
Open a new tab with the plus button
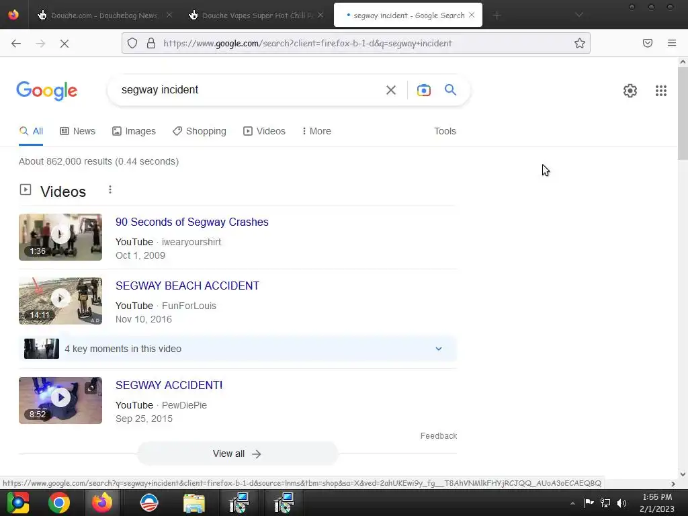(x=497, y=15)
